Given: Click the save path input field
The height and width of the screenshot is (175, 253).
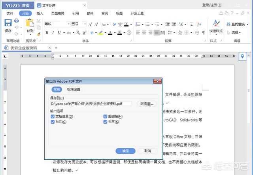Looking at the screenshot, I should click(91, 104).
